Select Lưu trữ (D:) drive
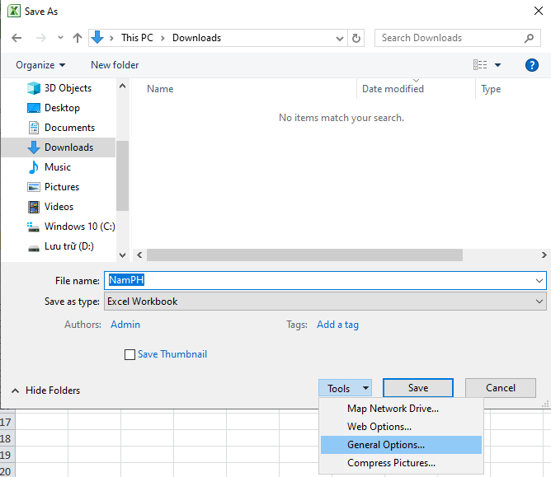Screen dimensions: 551x477 point(60,246)
